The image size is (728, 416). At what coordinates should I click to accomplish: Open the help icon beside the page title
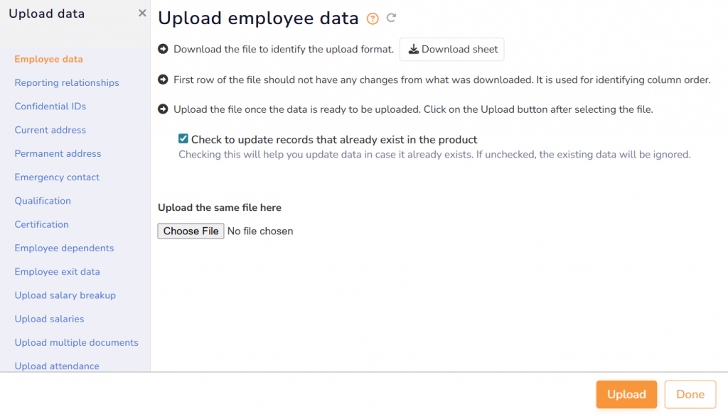coord(372,18)
